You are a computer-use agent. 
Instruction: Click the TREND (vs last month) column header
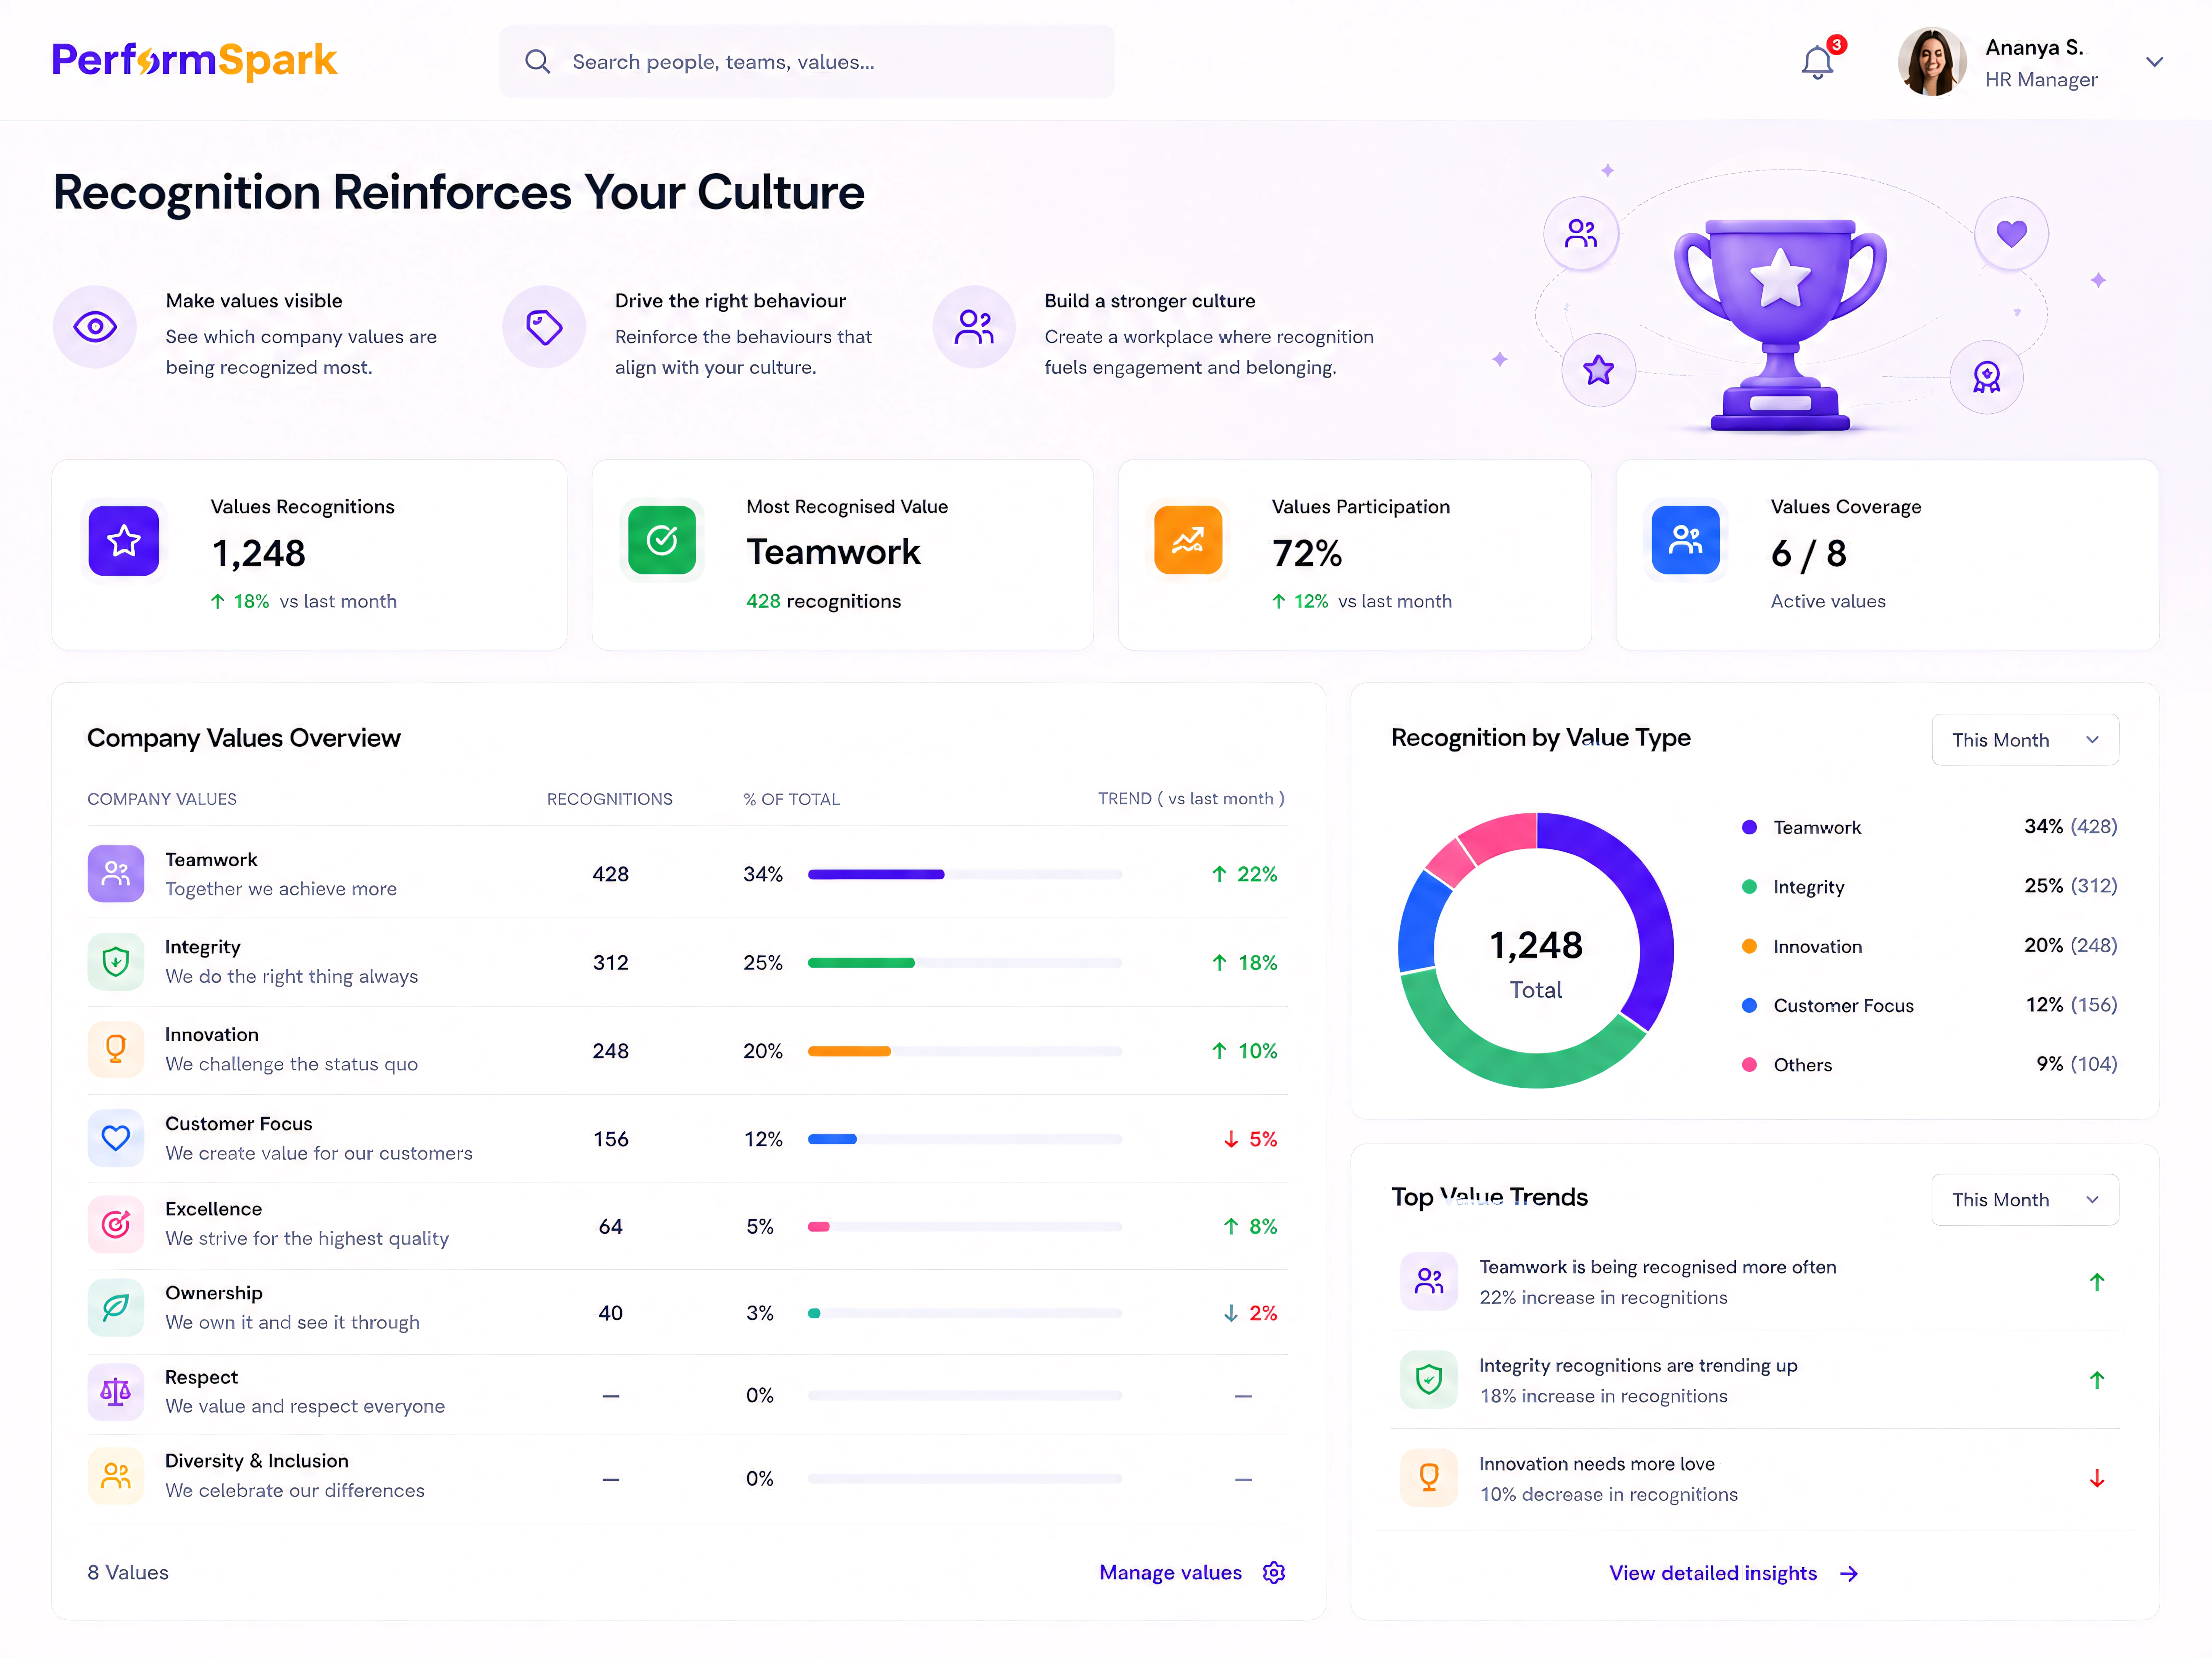point(1191,800)
